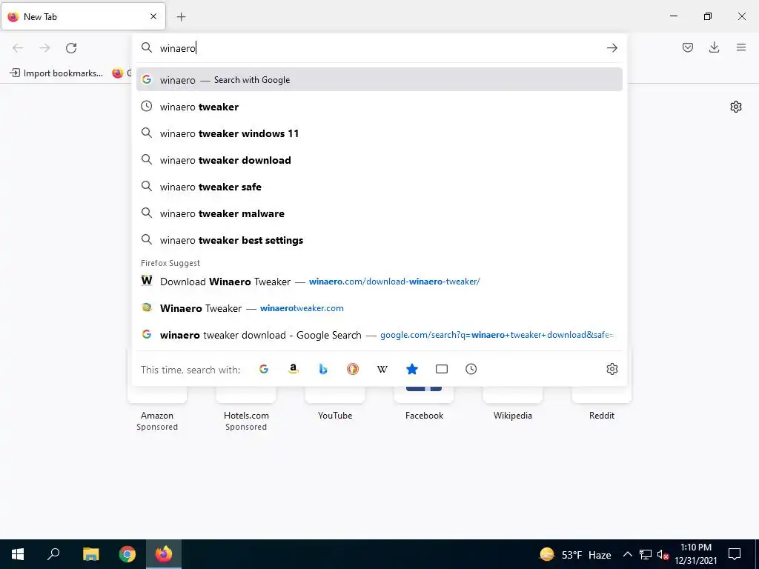
Task: Search this time with Bing icon
Action: pyautogui.click(x=323, y=369)
